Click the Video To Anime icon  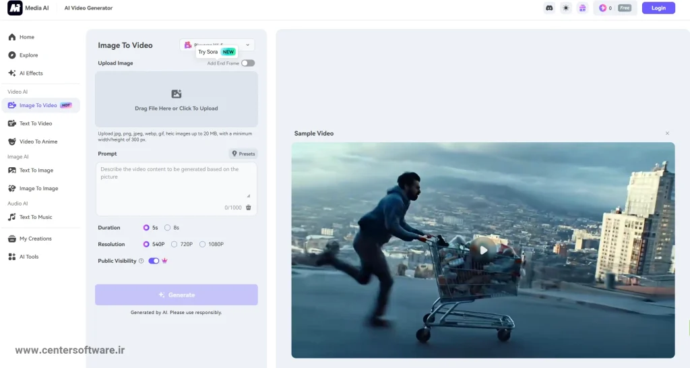coord(12,142)
